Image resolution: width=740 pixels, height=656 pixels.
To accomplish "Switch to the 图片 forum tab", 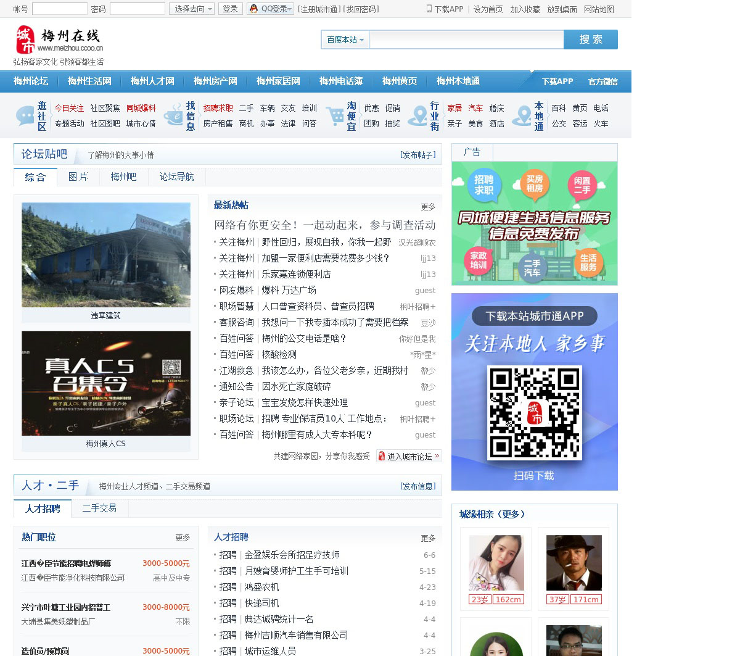I will pyautogui.click(x=78, y=177).
